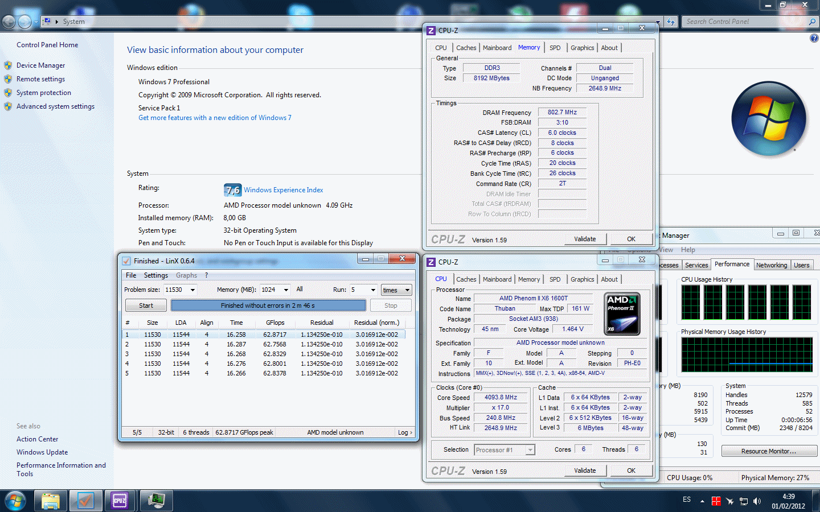
Task: Click the AMD Phenom II logo in CPU-Z
Action: (x=622, y=314)
